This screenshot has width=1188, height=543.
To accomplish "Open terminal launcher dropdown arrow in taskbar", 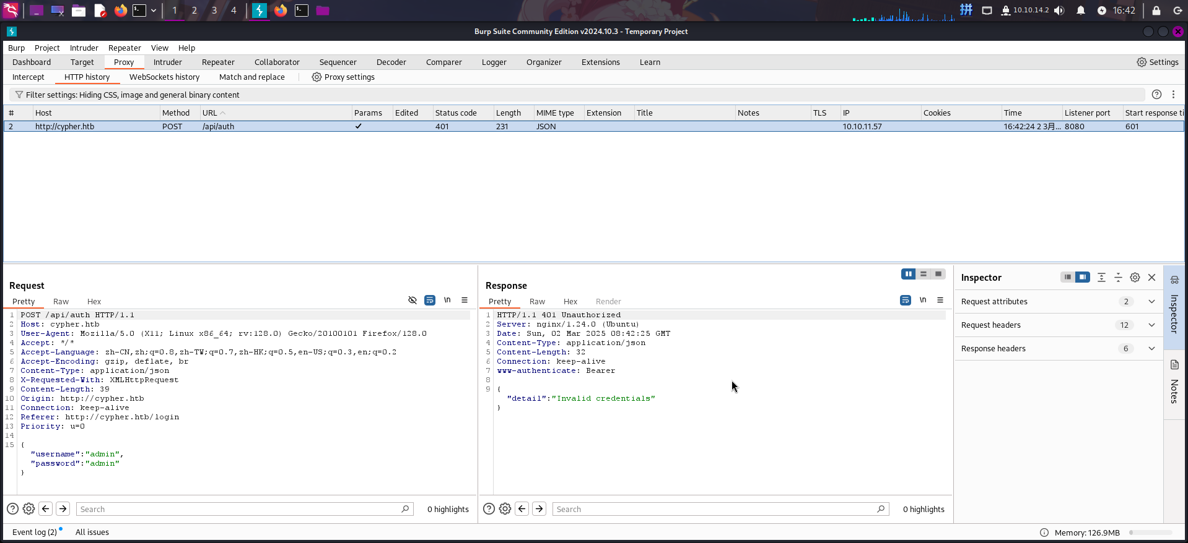I will (x=154, y=11).
